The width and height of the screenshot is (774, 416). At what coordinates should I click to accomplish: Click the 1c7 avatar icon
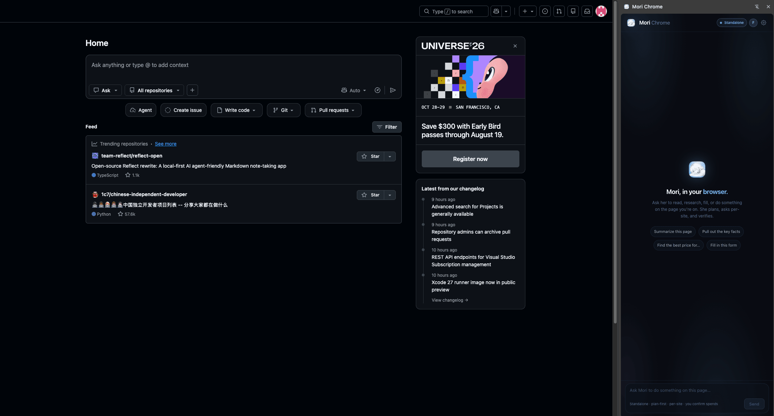(95, 194)
